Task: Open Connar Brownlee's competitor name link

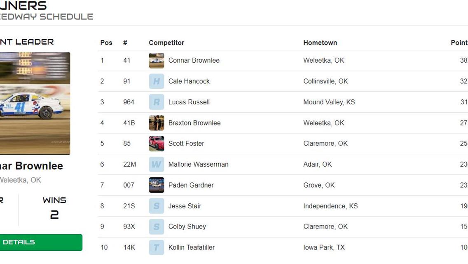Action: click(194, 61)
